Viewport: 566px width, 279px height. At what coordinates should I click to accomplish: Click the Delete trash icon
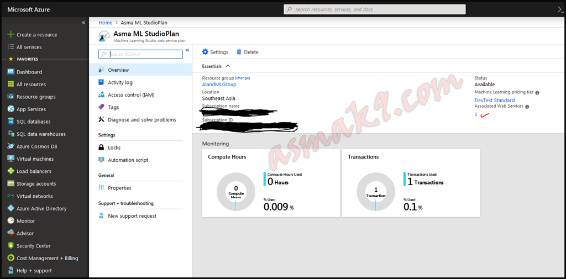(x=239, y=52)
